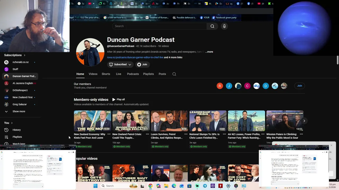This screenshot has width=339, height=190.
Task: Open options for New Zealand Petrol Crisis video
Action: (148, 134)
